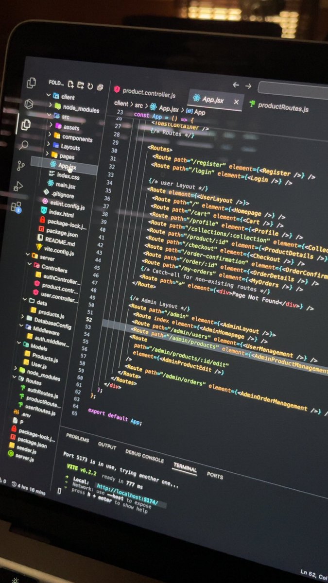
Task: Open main.jsx in the file tree
Action: pos(66,185)
